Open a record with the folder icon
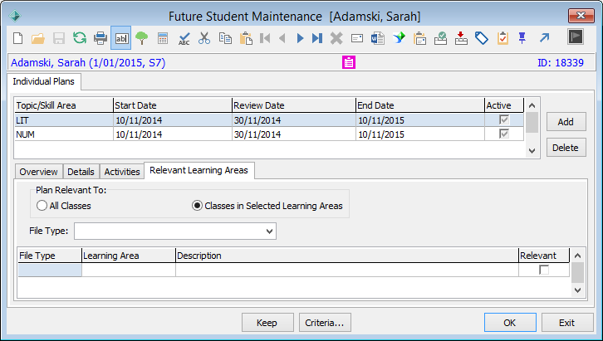This screenshot has width=603, height=341. tap(38, 38)
